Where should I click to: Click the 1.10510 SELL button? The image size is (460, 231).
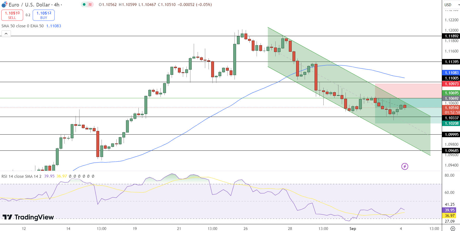pos(12,15)
